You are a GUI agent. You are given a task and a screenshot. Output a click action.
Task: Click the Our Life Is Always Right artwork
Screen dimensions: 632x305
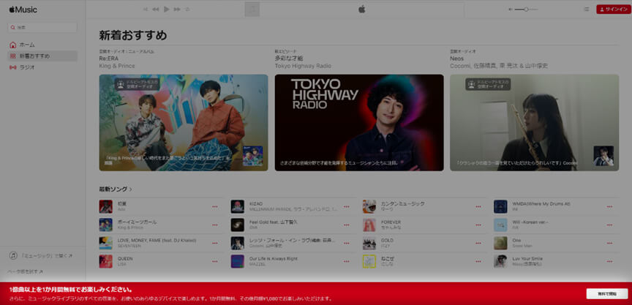pos(238,261)
